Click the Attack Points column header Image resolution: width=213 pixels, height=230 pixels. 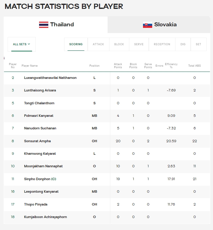[118, 66]
